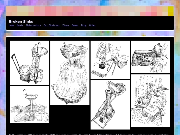
Task: Click the Broken Sinks page title
Action: pyautogui.click(x=21, y=21)
